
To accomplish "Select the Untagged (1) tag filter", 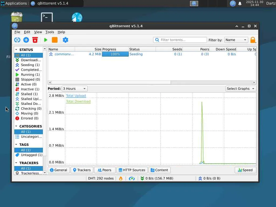I will click(x=29, y=155).
